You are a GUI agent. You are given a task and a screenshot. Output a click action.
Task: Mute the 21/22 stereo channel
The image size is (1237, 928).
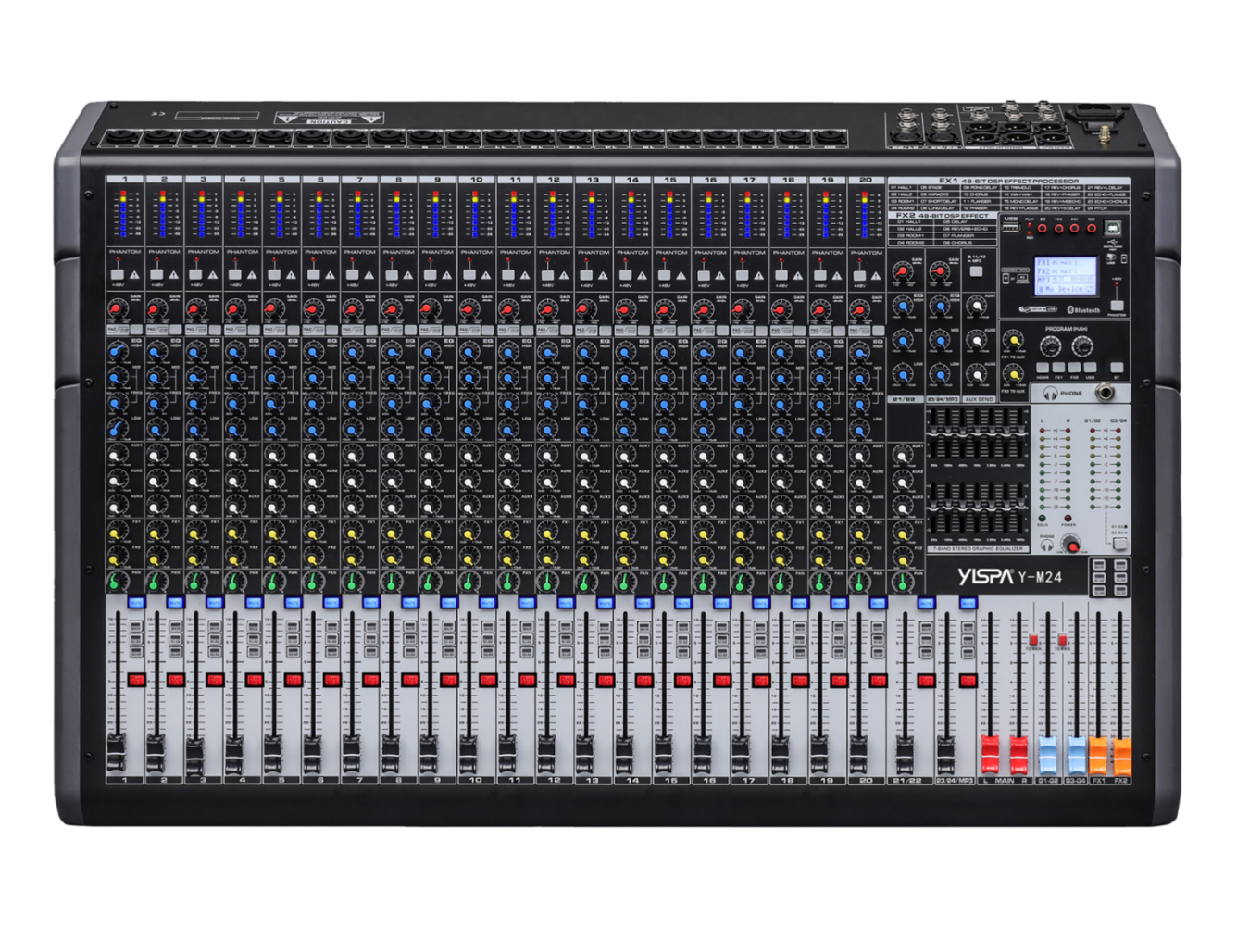[925, 602]
